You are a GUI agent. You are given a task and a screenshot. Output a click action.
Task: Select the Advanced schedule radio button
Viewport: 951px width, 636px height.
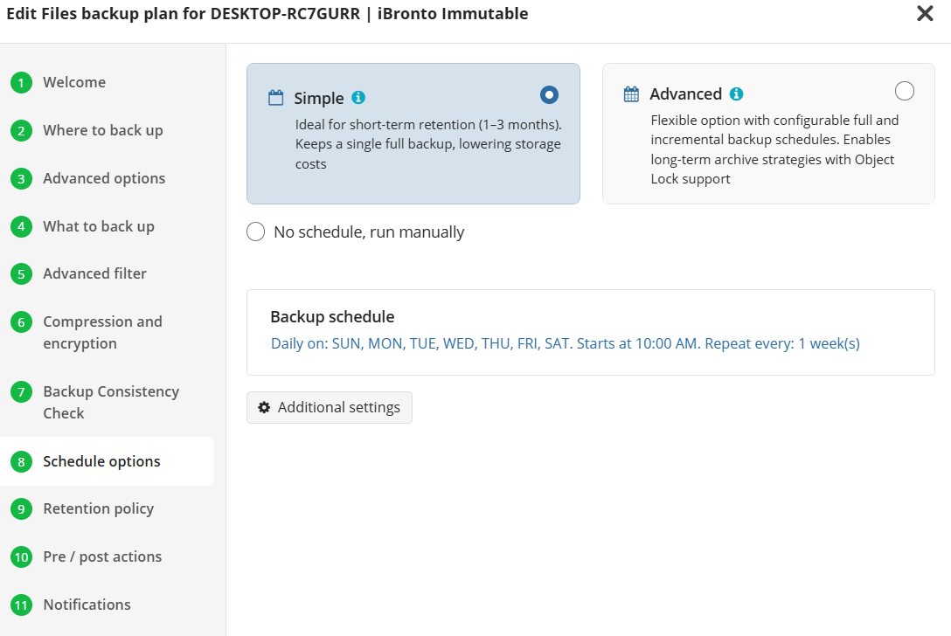tap(905, 91)
